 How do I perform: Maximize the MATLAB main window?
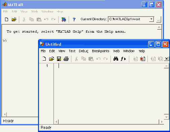(x=151, y=5)
